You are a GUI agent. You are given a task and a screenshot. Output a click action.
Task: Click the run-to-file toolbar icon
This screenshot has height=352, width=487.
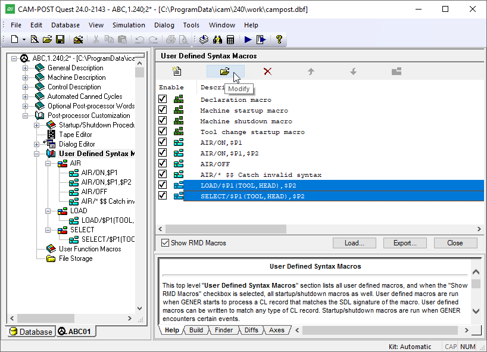tap(261, 39)
